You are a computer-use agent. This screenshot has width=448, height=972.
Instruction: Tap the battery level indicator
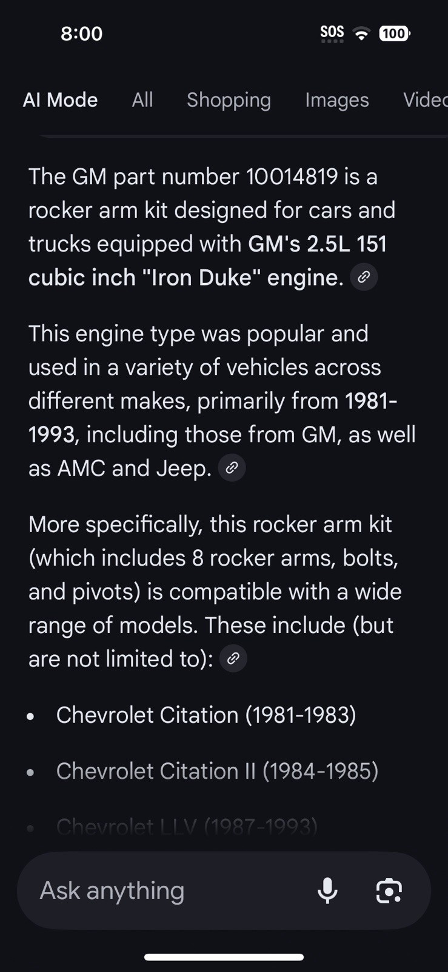(x=395, y=33)
